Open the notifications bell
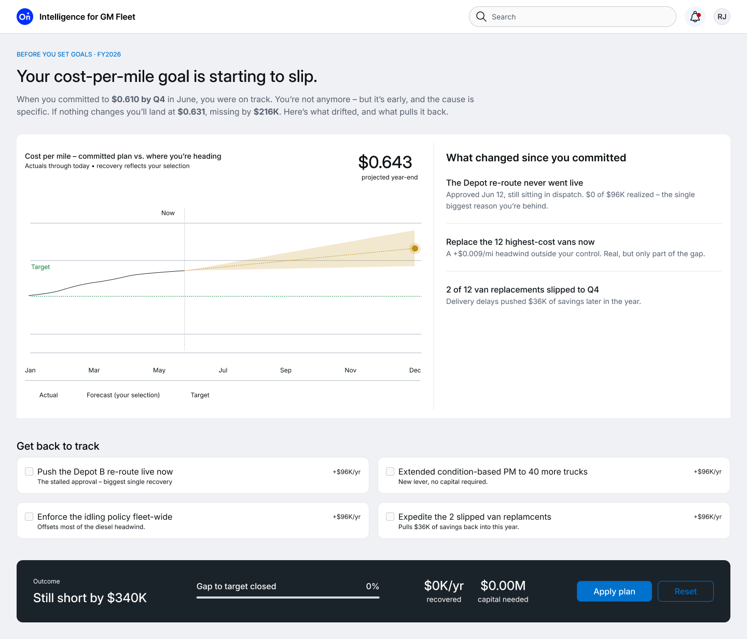747x639 pixels. [695, 17]
